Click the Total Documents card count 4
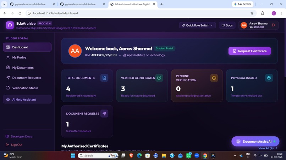The image size is (286, 160). [68, 89]
